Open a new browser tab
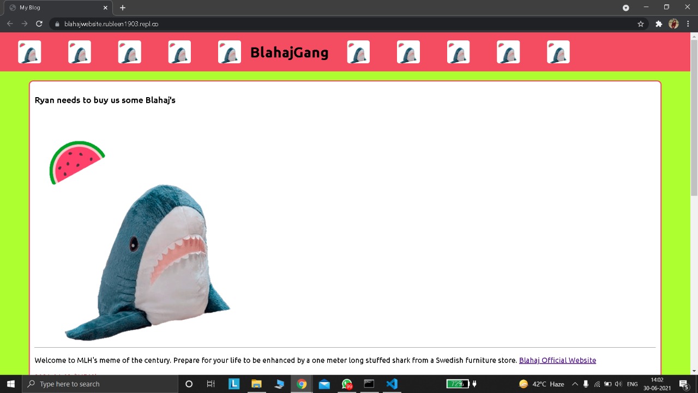698x393 pixels. click(x=123, y=8)
